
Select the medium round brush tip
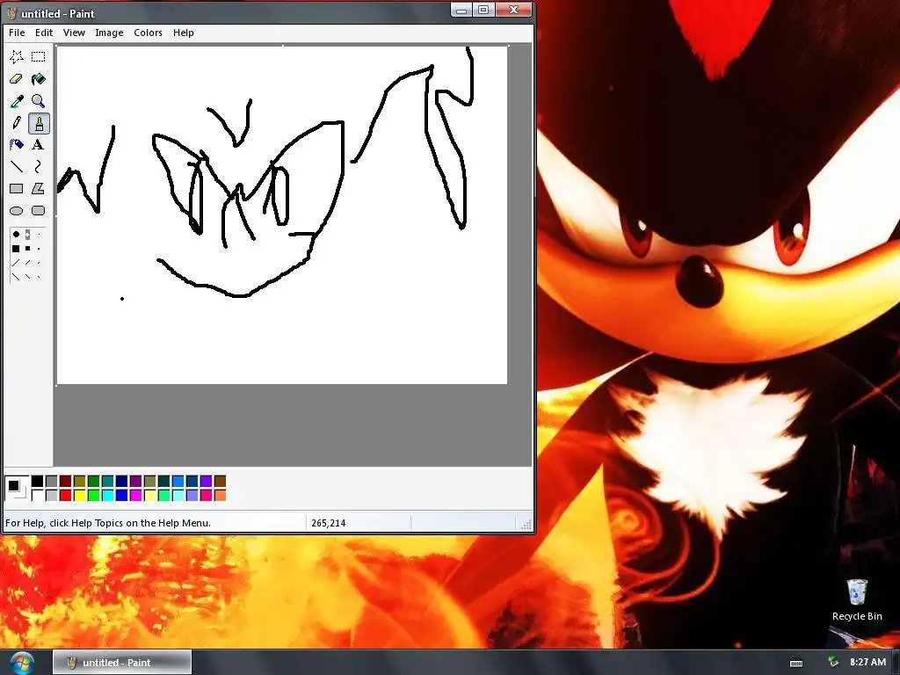(x=27, y=234)
